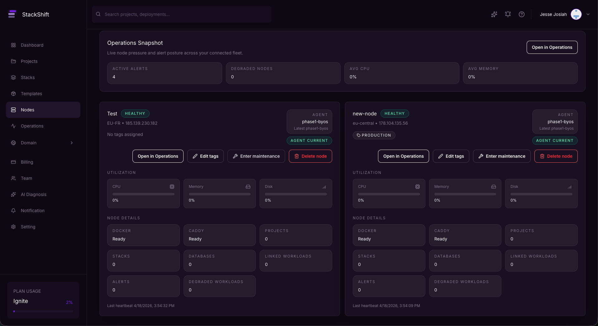Open the Billing section in sidebar
598x326 pixels.
pyautogui.click(x=27, y=162)
